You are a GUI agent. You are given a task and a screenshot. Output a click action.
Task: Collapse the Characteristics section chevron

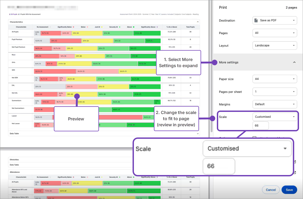coord(198,22)
